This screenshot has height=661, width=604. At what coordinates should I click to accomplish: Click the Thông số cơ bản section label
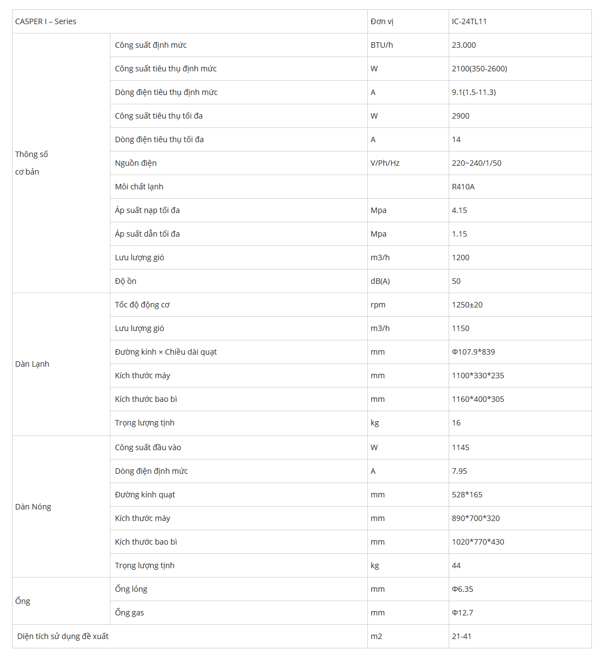(x=31, y=163)
